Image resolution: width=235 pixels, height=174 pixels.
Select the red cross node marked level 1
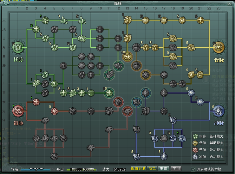pyautogui.click(x=36, y=102)
